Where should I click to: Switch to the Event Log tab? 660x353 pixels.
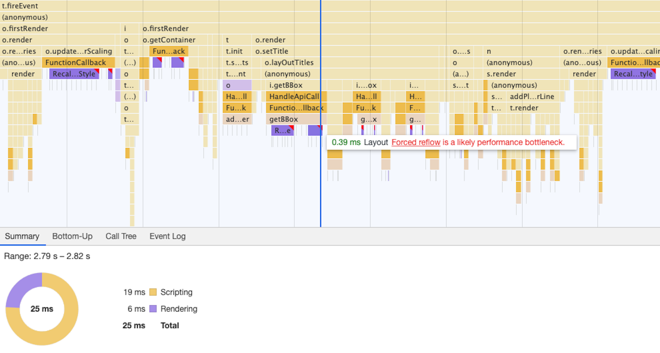(167, 236)
